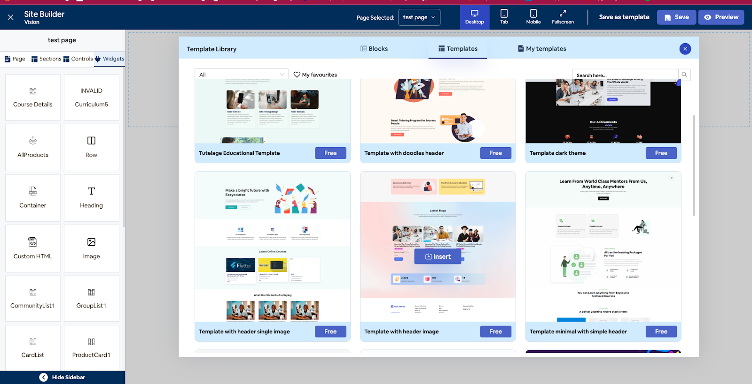Select the Row widget
The image size is (752, 384).
tap(91, 147)
